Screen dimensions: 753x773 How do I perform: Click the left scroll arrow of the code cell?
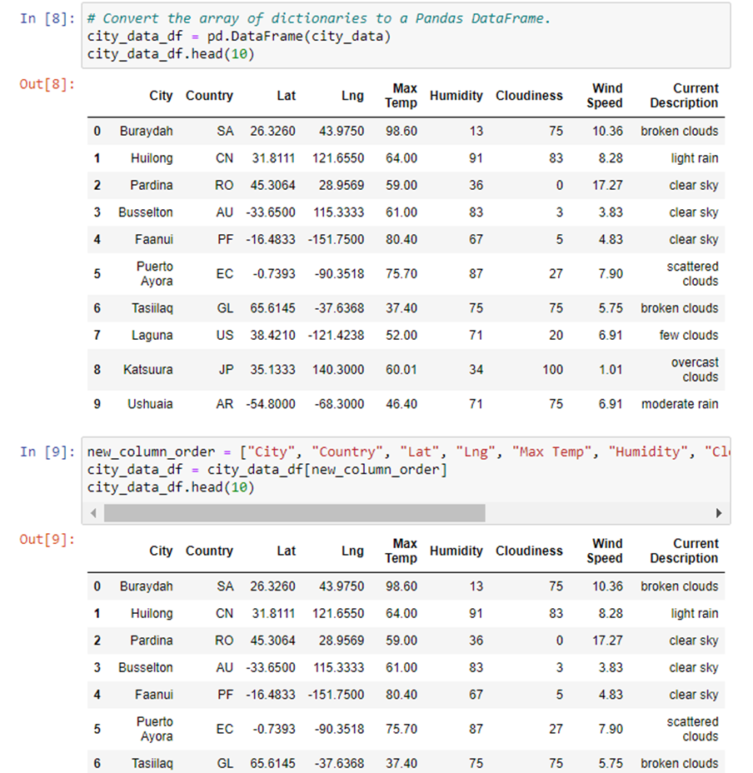pos(93,513)
